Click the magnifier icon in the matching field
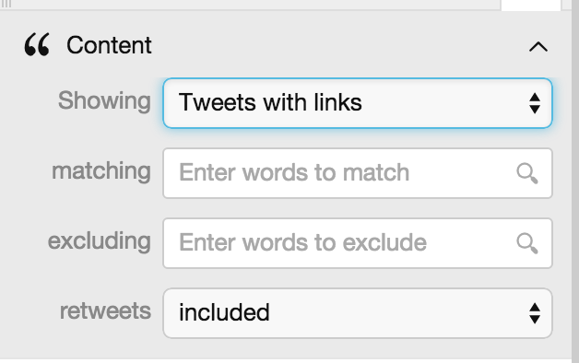The height and width of the screenshot is (363, 579). 527,173
